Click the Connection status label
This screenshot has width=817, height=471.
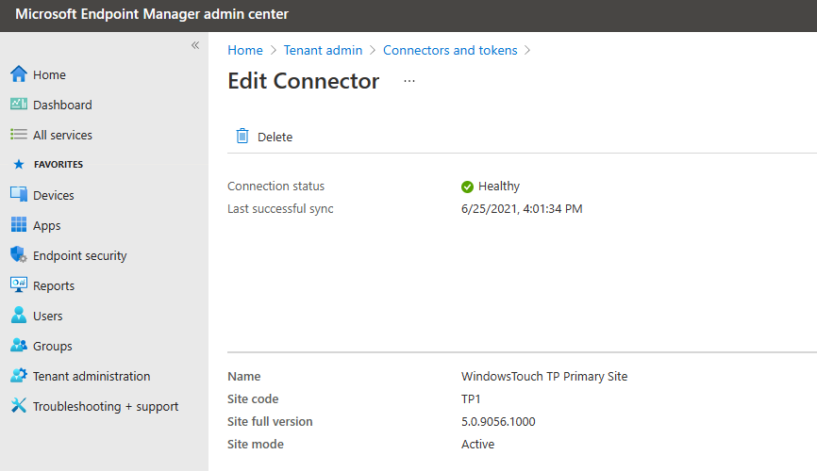click(275, 186)
